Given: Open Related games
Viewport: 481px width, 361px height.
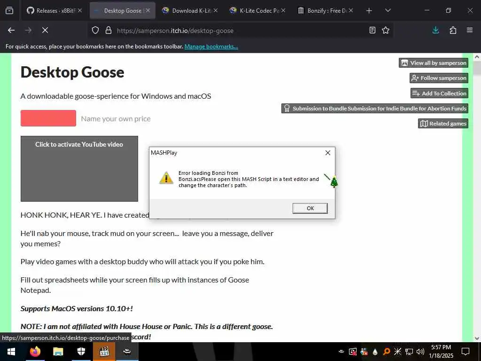Looking at the screenshot, I should 443,124.
